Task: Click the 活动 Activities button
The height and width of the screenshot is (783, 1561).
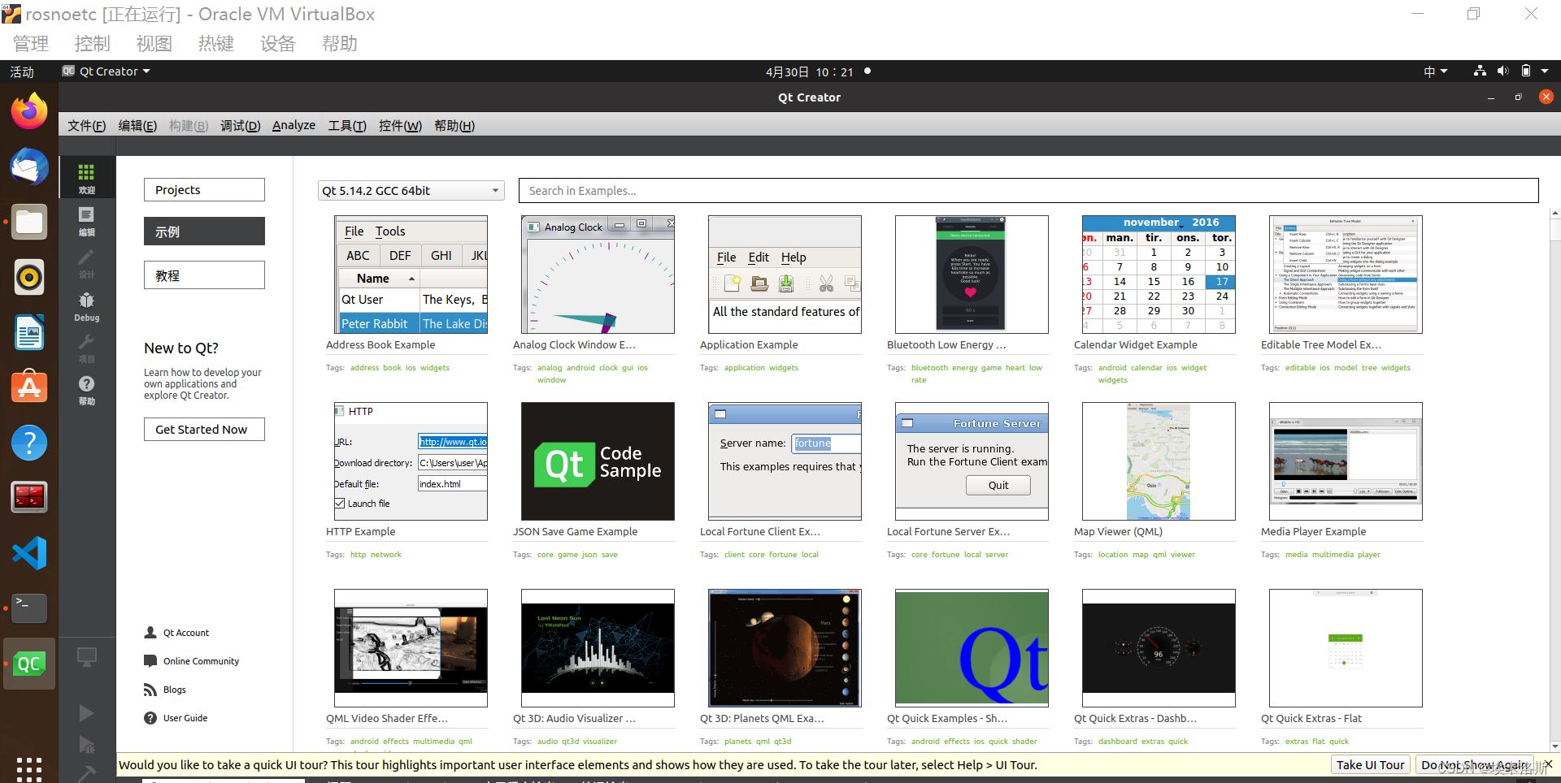Action: click(22, 71)
